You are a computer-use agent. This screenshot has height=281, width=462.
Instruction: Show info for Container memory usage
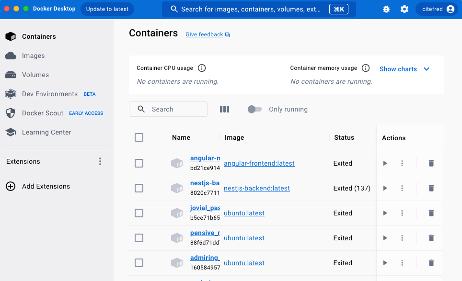(366, 68)
